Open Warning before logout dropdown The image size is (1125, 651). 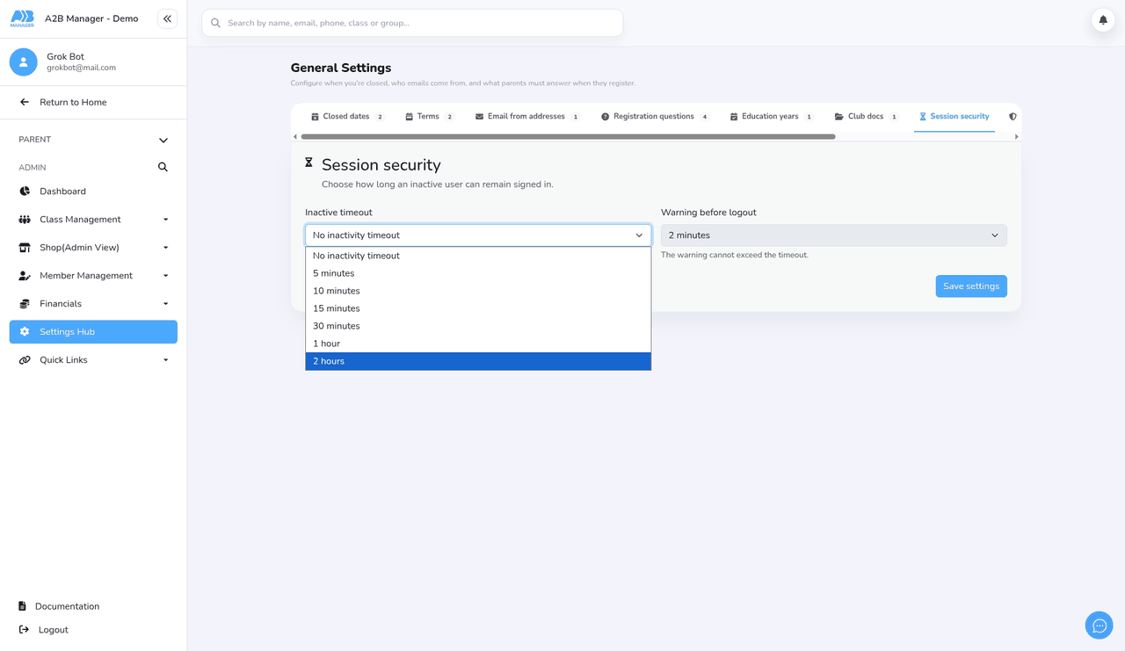point(834,235)
